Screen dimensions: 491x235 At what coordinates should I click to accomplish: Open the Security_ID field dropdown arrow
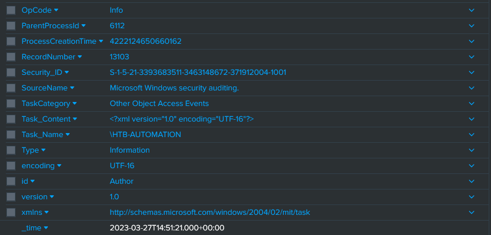coord(66,73)
